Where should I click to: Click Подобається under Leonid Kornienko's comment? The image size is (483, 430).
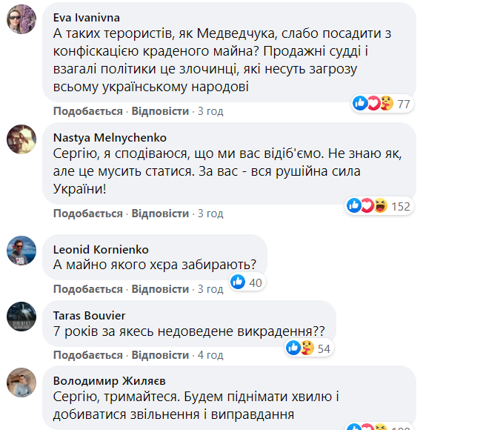click(x=87, y=289)
